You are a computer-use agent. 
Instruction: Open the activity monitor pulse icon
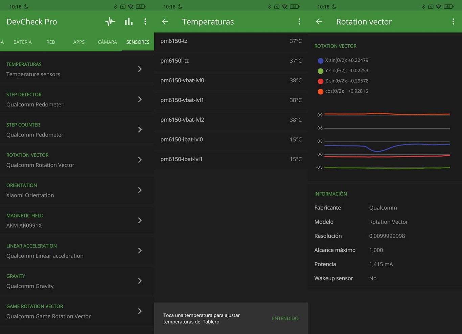(x=110, y=22)
